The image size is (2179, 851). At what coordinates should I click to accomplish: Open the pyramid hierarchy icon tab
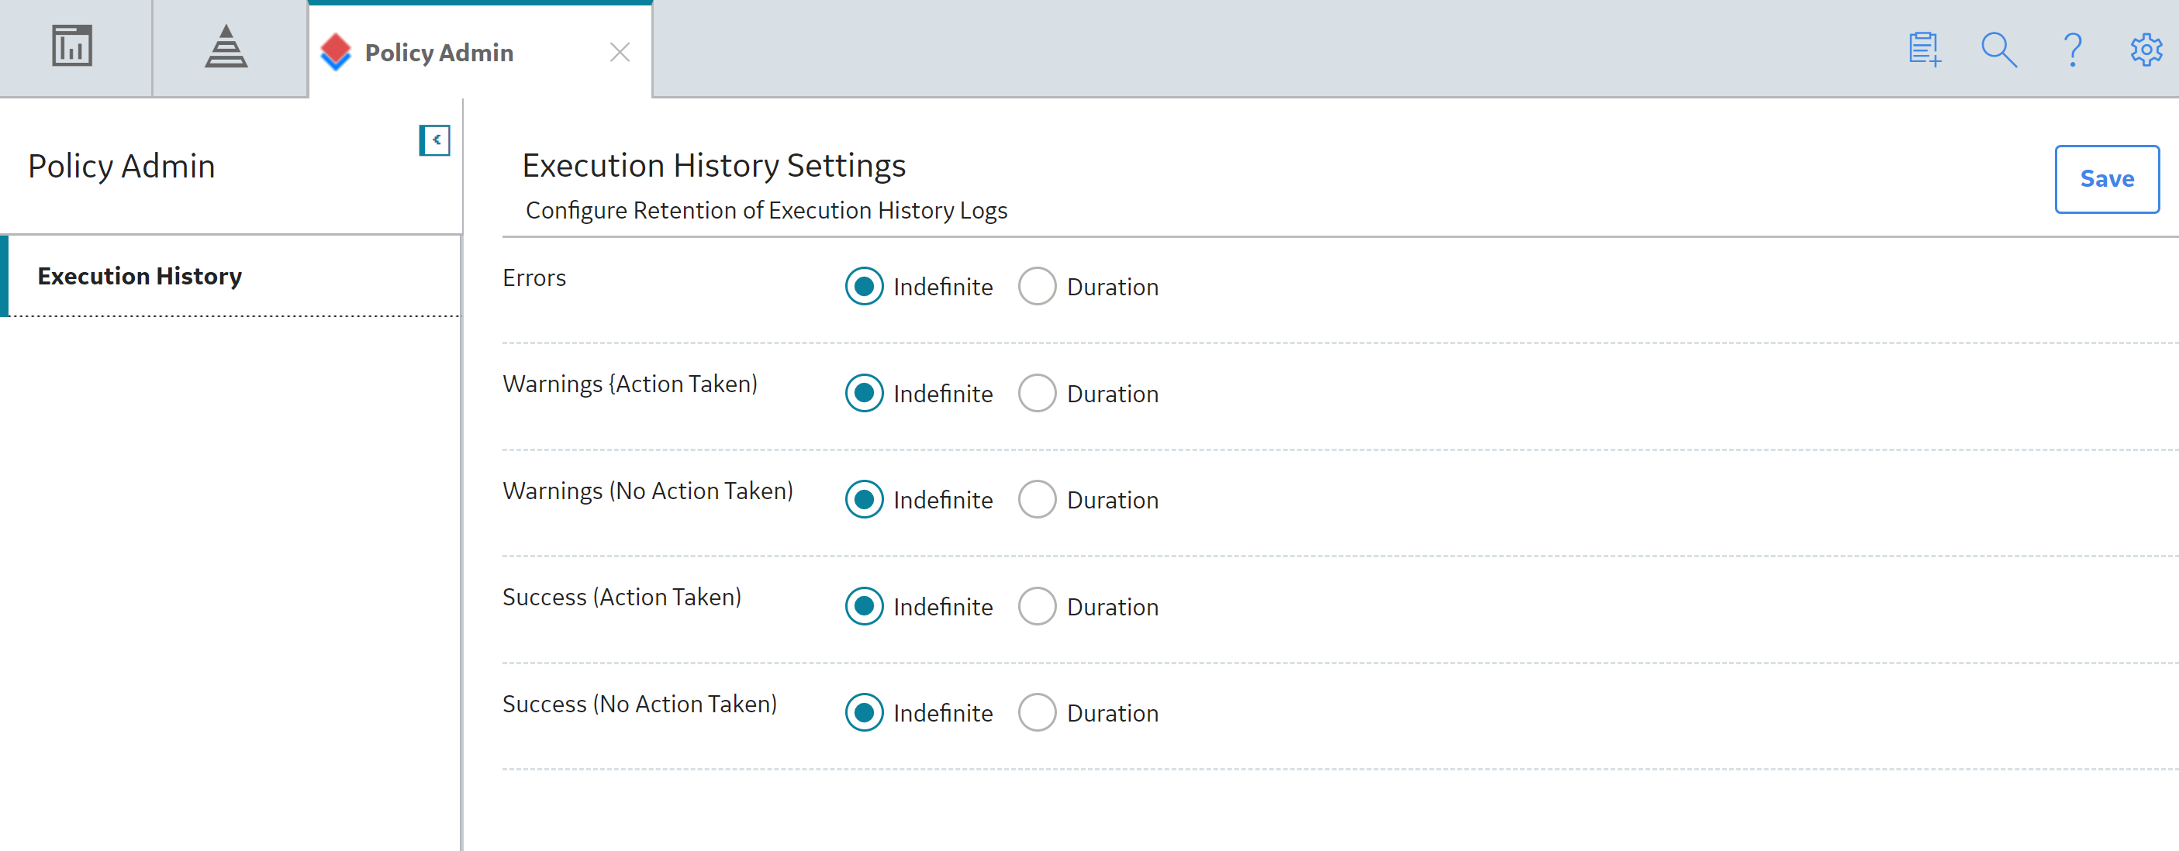[x=226, y=47]
